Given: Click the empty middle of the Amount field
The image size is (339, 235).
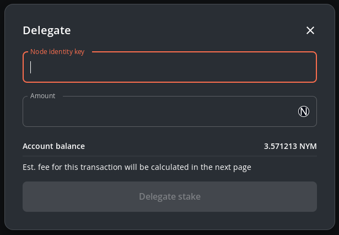Looking at the screenshot, I should coord(160,111).
